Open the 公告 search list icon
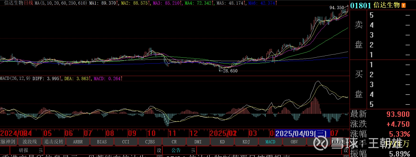Image resolution: width=416 pixels, height=157 pixels. [193, 150]
